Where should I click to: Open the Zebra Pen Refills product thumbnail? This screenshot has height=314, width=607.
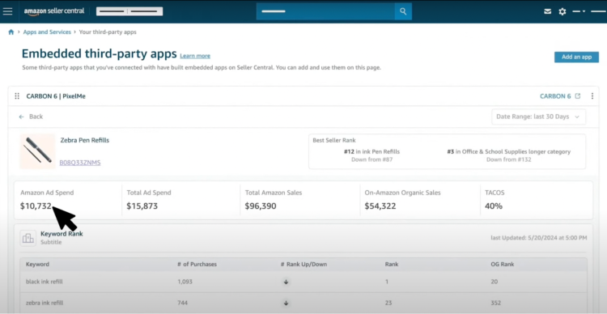(37, 152)
